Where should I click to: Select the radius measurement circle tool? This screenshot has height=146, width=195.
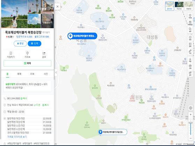(190, 38)
